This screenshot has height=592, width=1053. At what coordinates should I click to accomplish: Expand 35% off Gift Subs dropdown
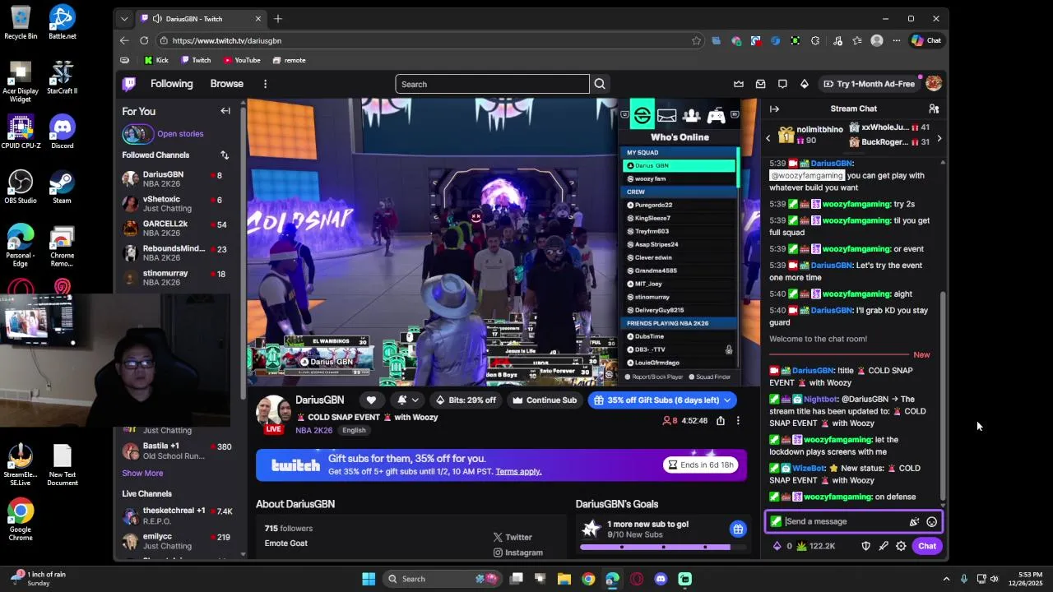point(727,400)
